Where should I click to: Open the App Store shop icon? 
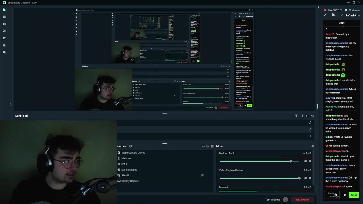pos(4,38)
